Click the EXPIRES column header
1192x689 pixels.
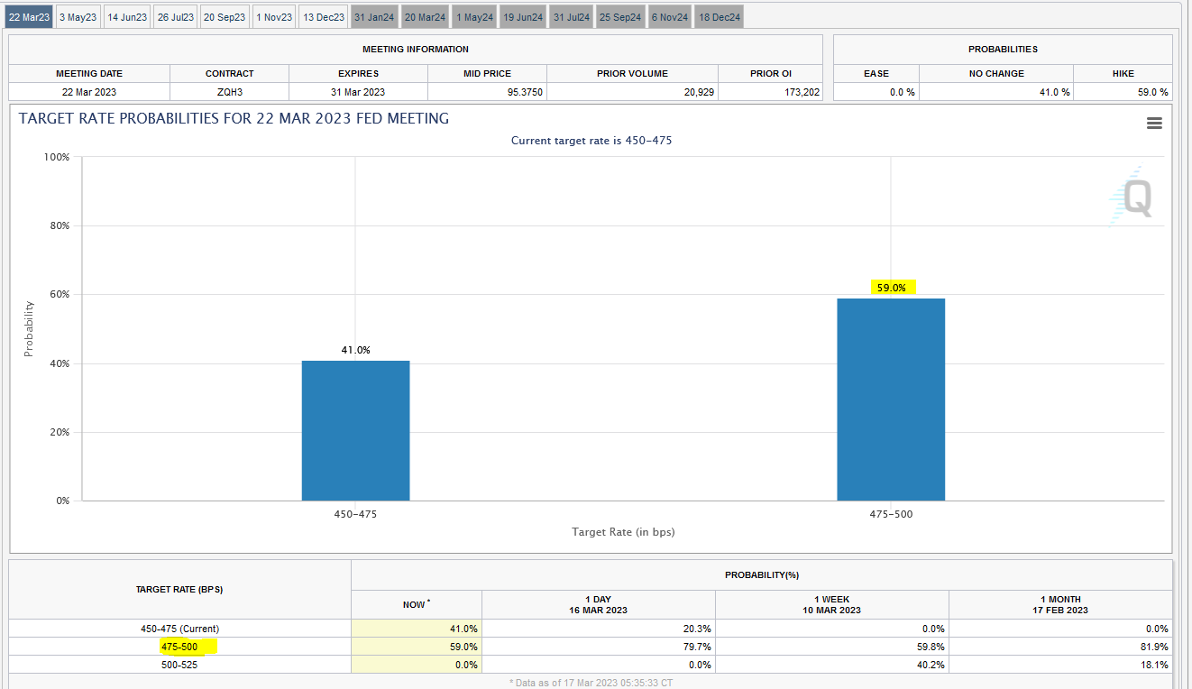coord(359,73)
